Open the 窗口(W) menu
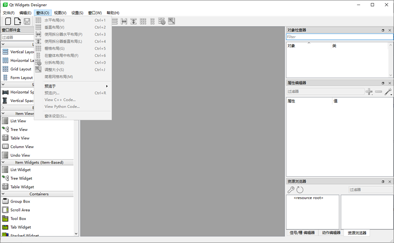Image resolution: width=394 pixels, height=243 pixels. click(95, 13)
